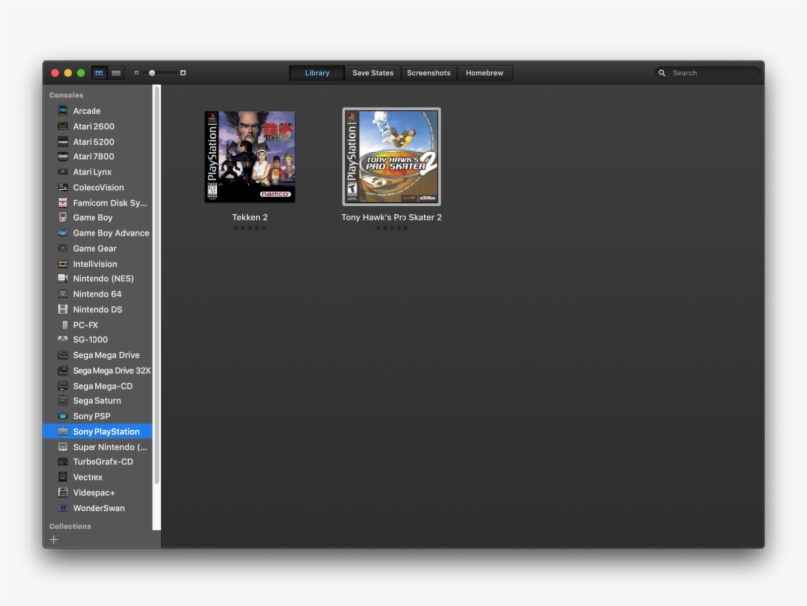Select the Tekken 2 cover art
Screen dimensions: 807x606
point(250,156)
